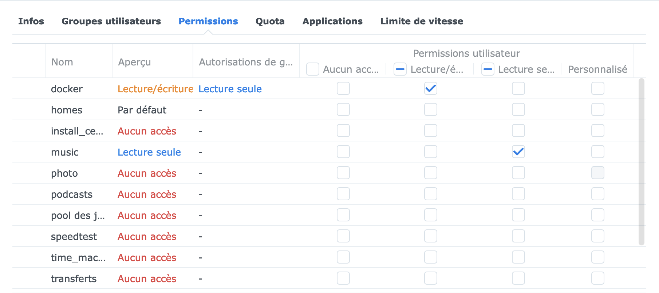
Task: Toggle the Aucun accès header checkbox
Action: (313, 69)
